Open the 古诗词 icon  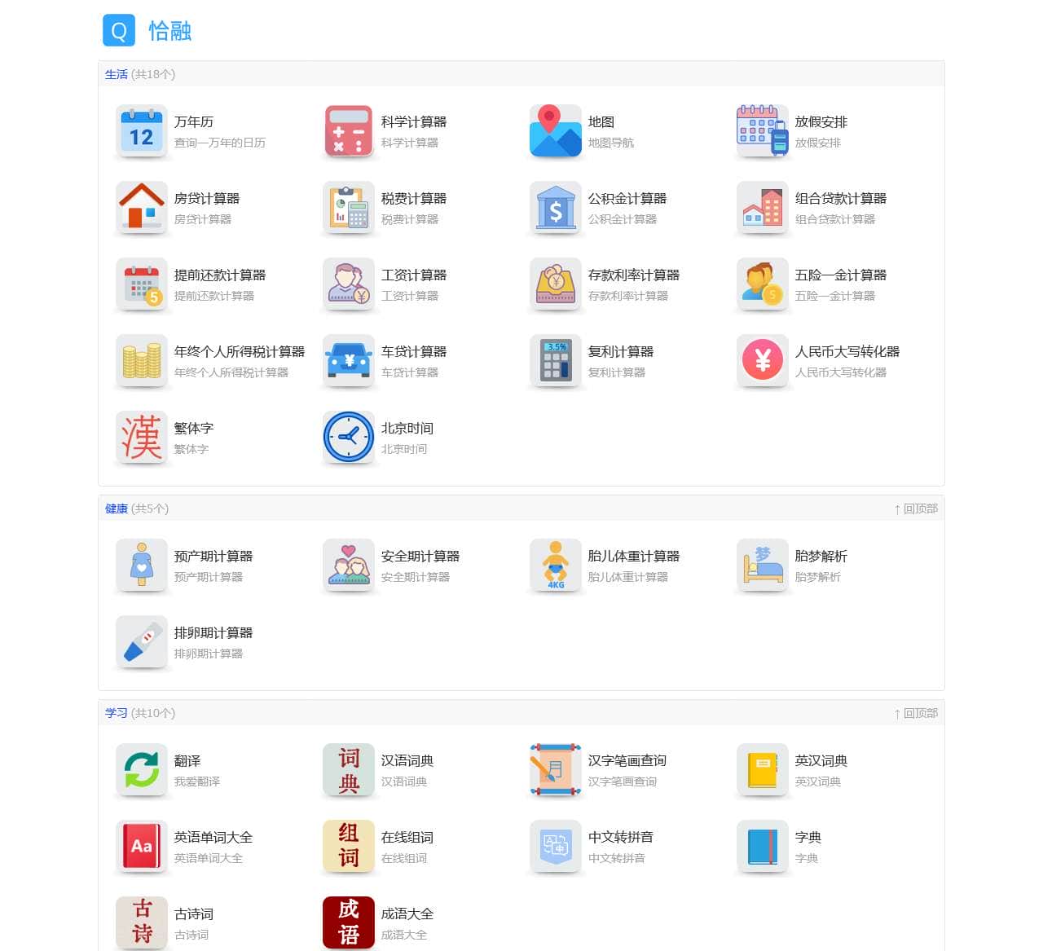(x=142, y=922)
